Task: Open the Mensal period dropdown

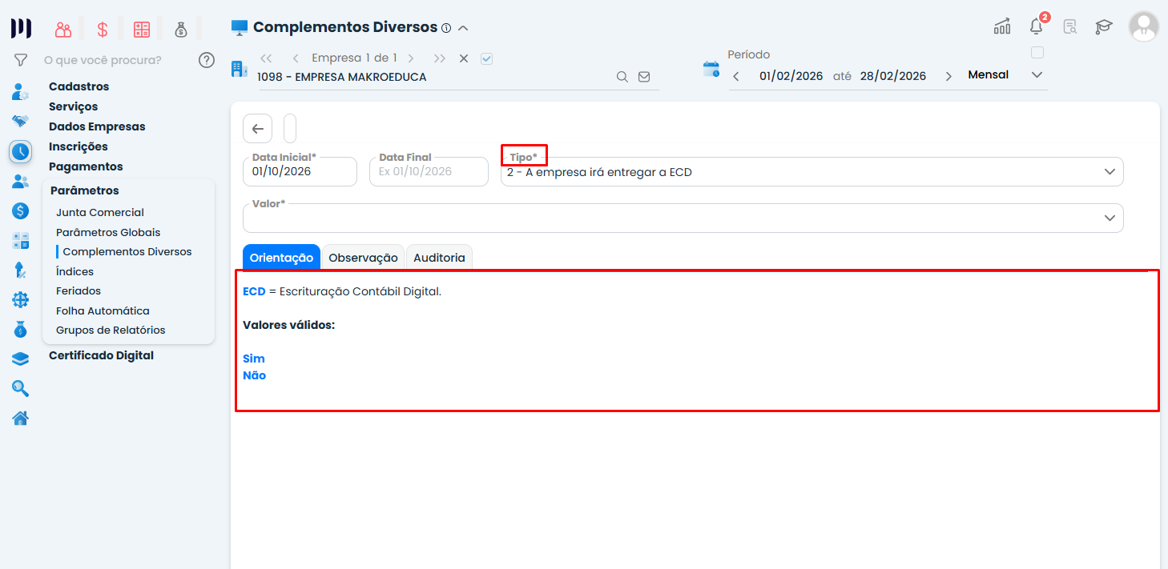Action: coord(1005,75)
